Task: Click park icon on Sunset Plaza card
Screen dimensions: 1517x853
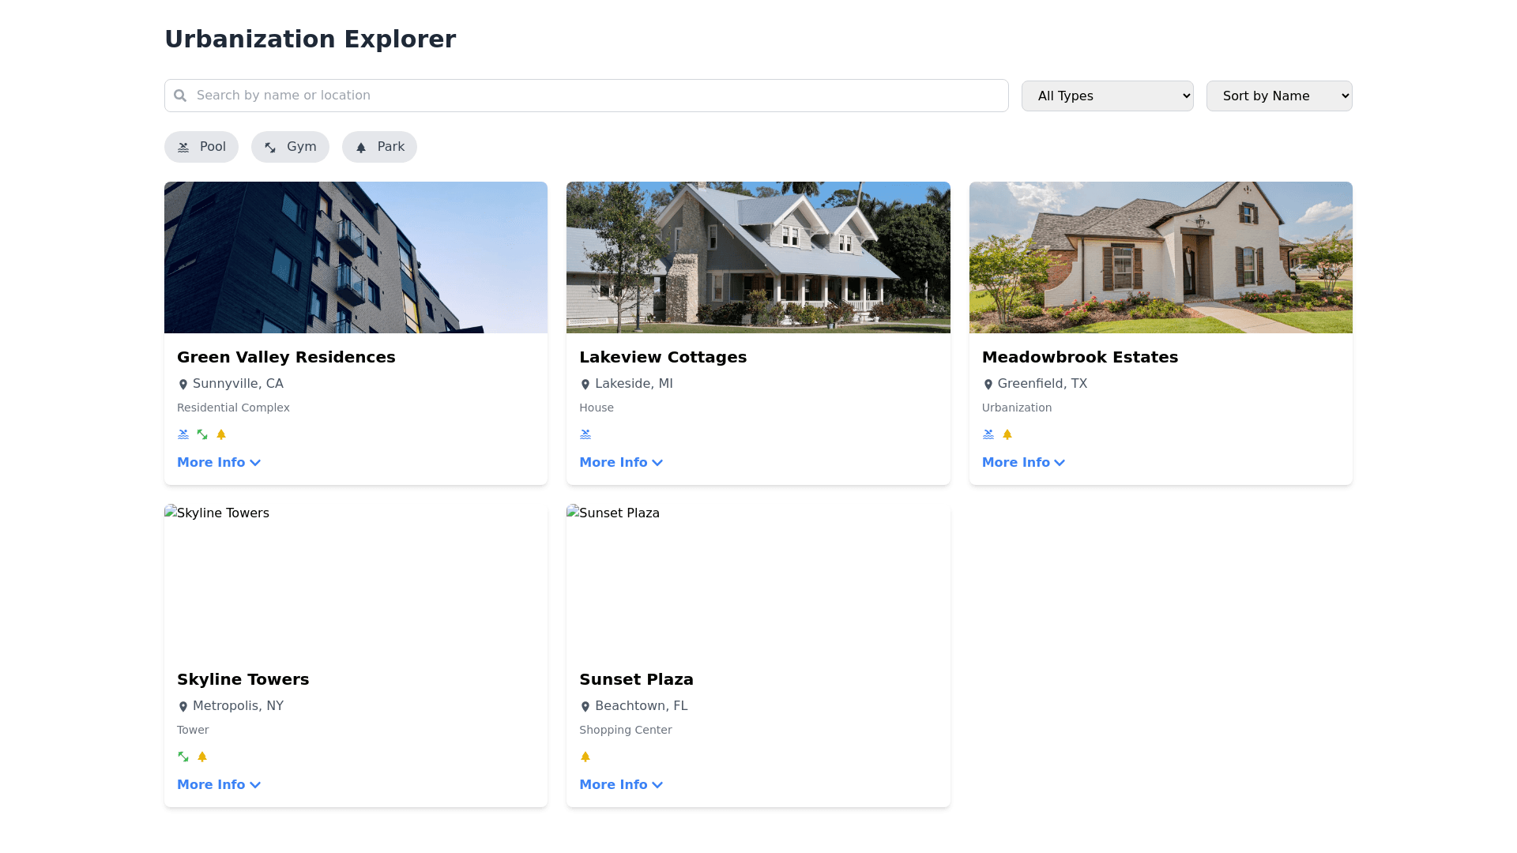Action: click(585, 757)
